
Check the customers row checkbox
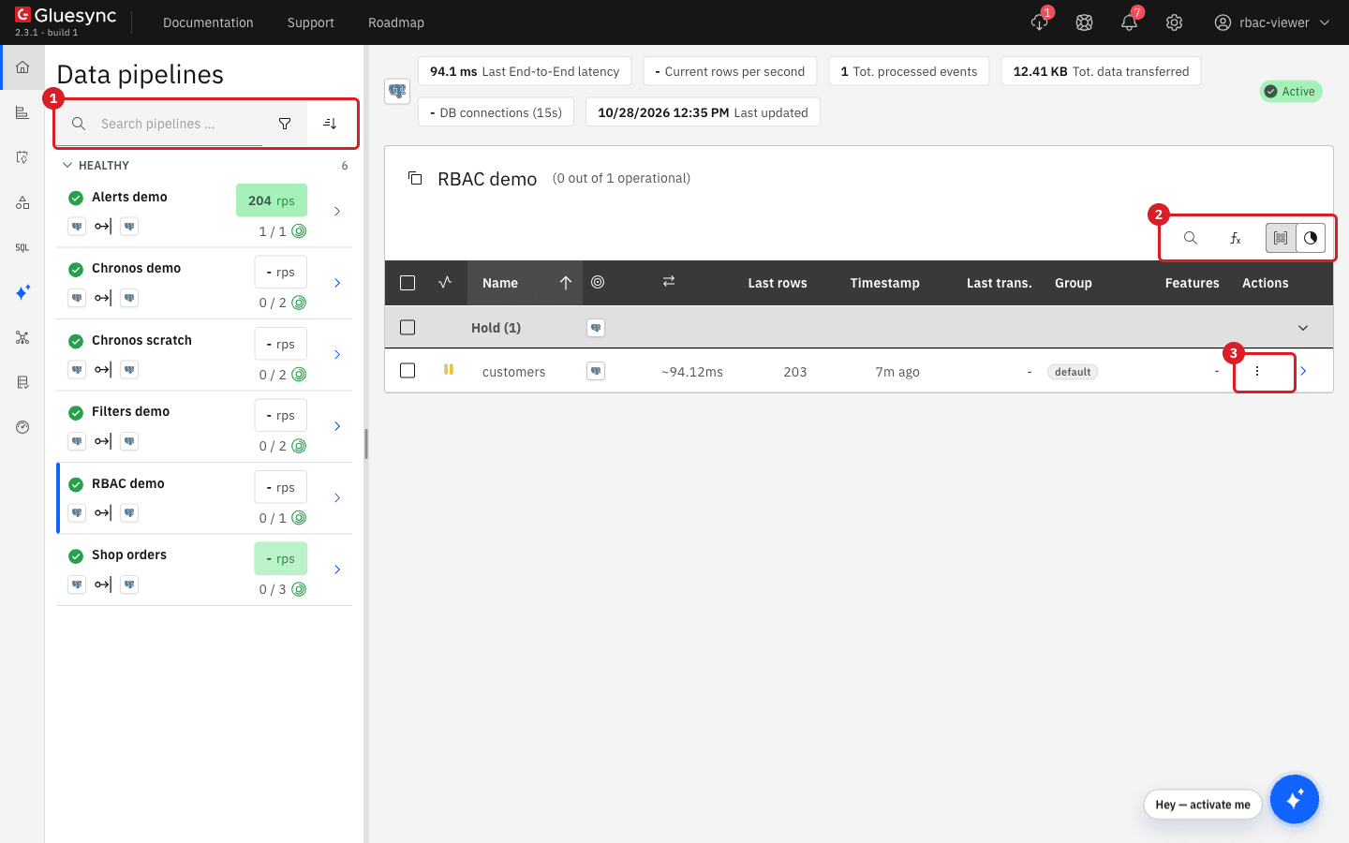point(408,371)
